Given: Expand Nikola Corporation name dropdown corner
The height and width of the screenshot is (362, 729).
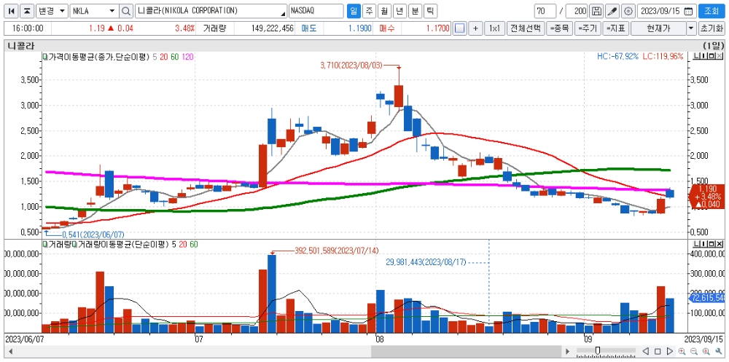Looking at the screenshot, I should pos(283,13).
